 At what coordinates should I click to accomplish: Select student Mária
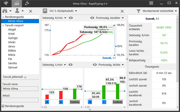11,55
